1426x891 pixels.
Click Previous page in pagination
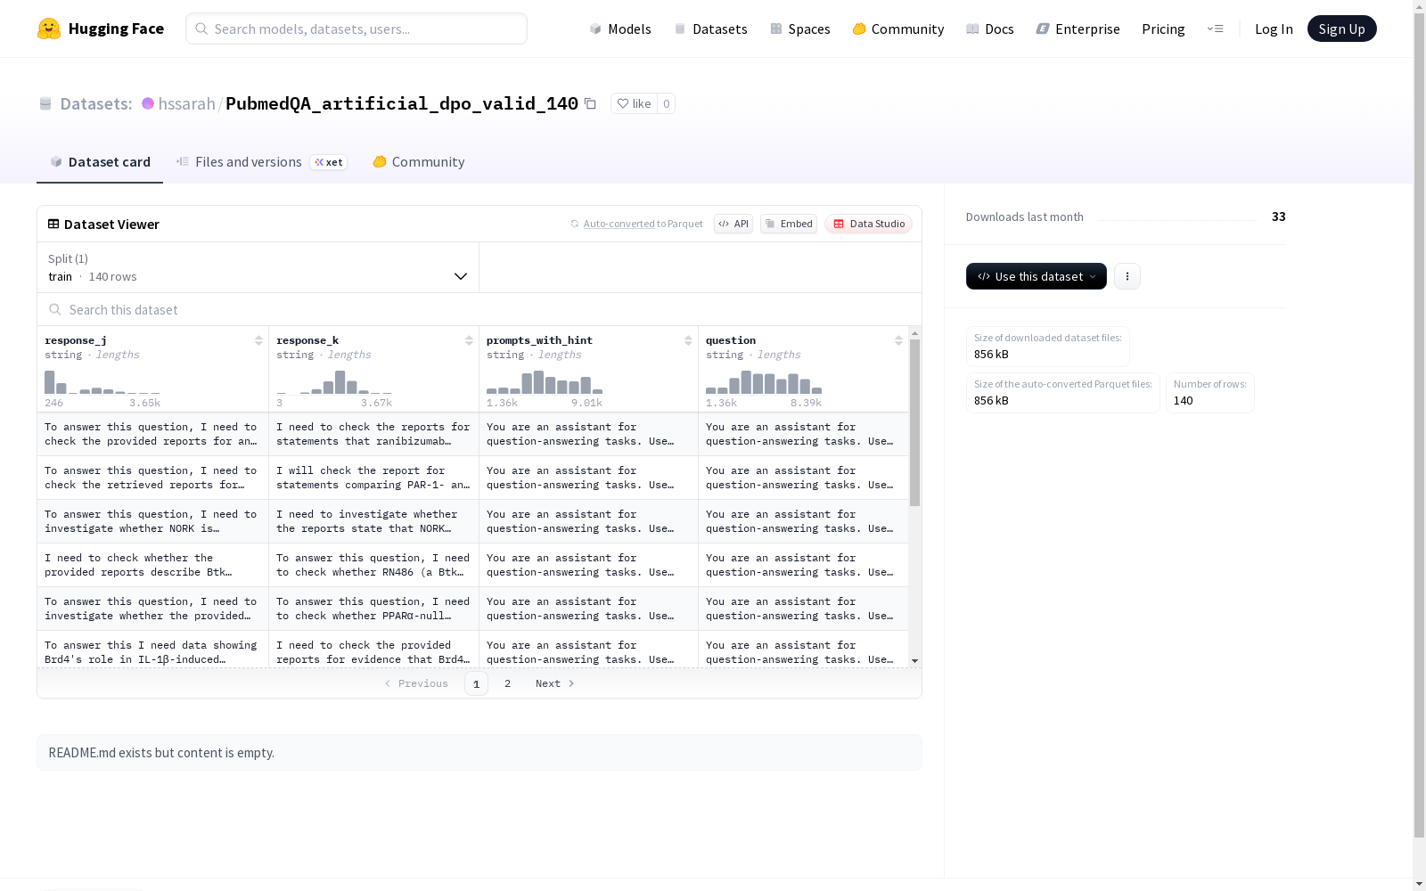point(416,683)
